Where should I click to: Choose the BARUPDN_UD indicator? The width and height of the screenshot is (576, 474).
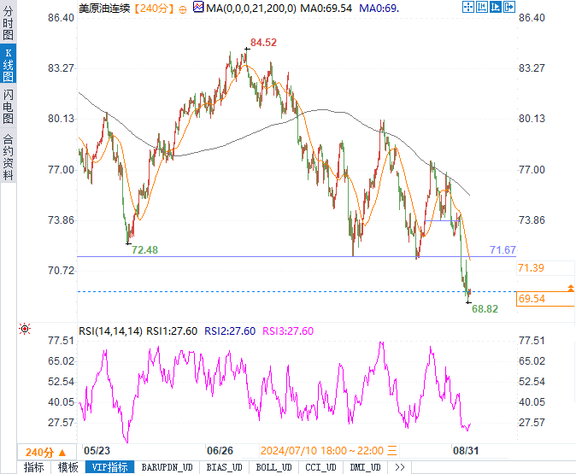[168, 467]
